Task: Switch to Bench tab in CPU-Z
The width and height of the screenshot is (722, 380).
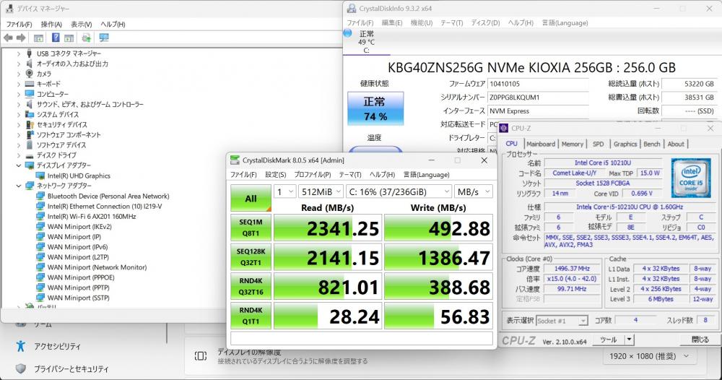Action: click(651, 144)
